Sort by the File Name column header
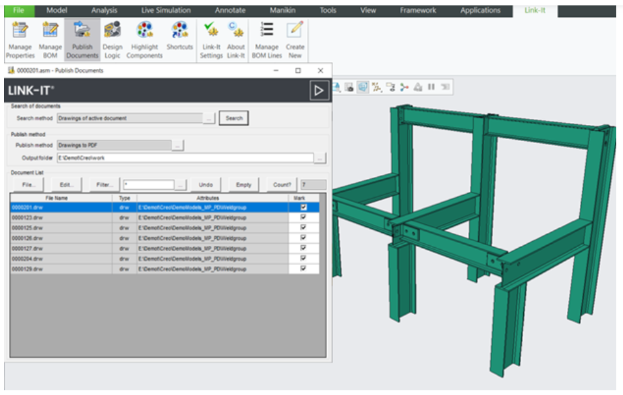Image resolution: width=623 pixels, height=395 pixels. 61,198
